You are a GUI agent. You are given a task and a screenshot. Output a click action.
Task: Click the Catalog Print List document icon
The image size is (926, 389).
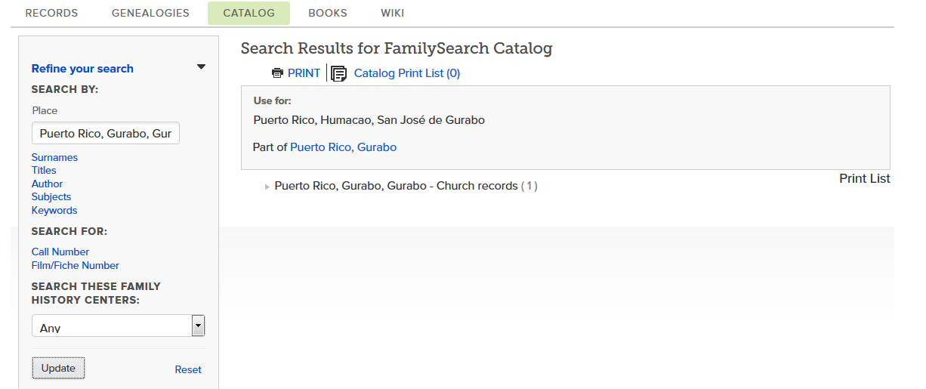(x=339, y=73)
